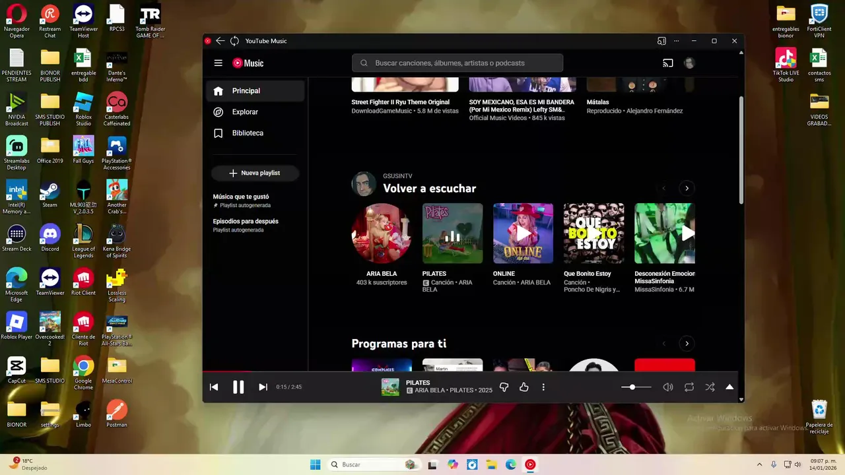Open Explorar in the sidebar
The width and height of the screenshot is (845, 475).
pos(255,112)
